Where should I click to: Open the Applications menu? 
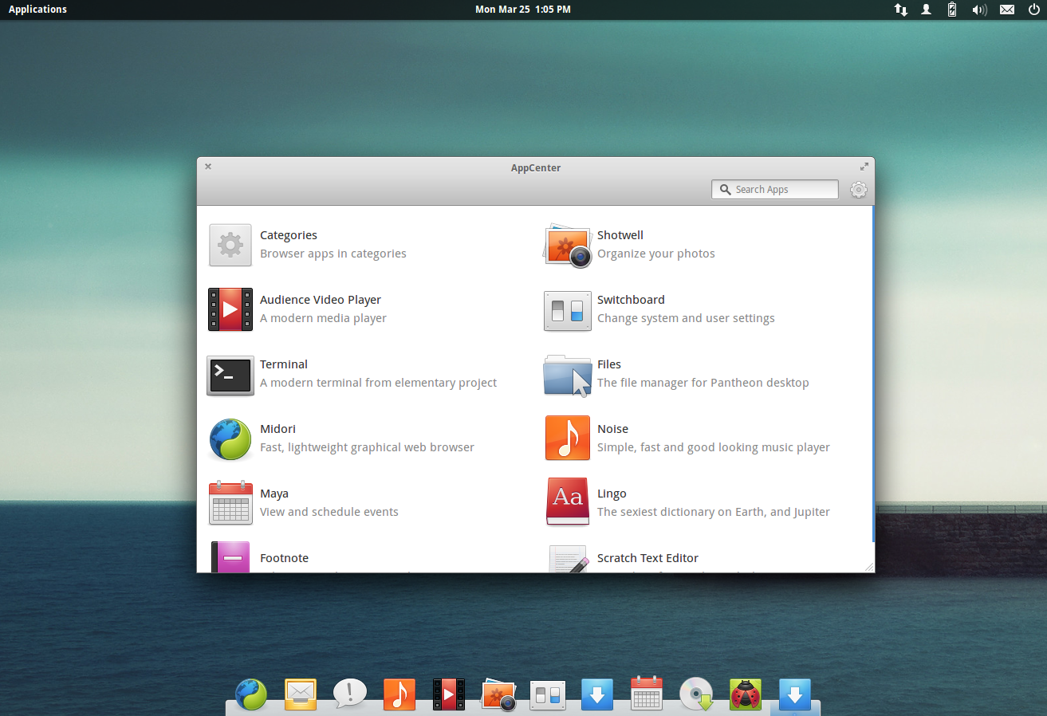click(37, 10)
